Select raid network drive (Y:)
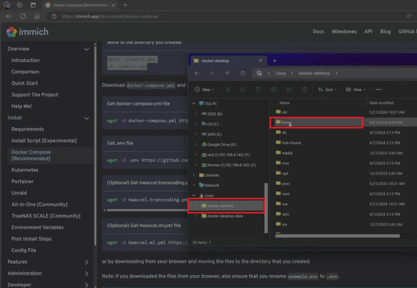The height and width of the screenshot is (288, 417). 226,155
